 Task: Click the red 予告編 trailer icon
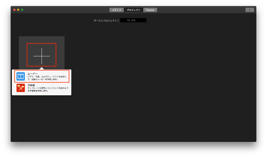click(x=20, y=89)
